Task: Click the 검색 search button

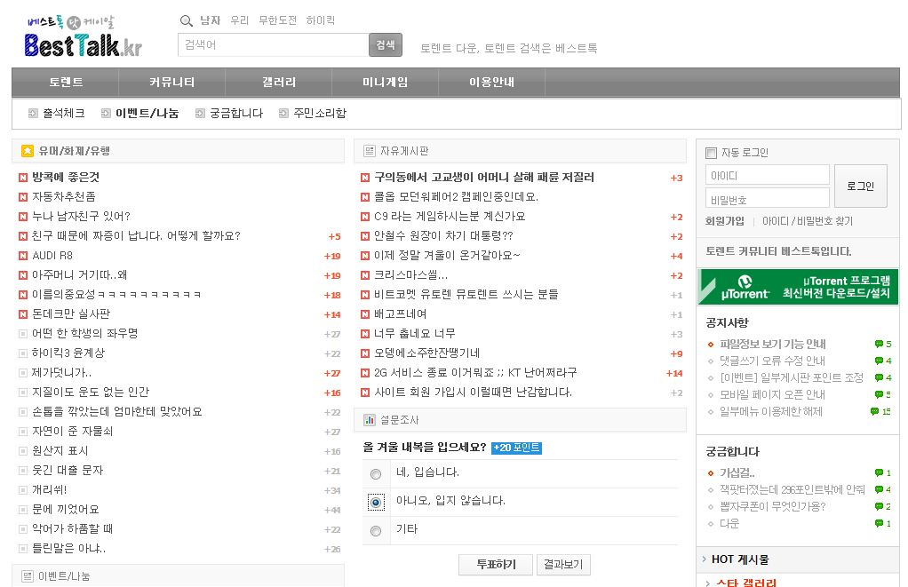Action: [x=385, y=44]
